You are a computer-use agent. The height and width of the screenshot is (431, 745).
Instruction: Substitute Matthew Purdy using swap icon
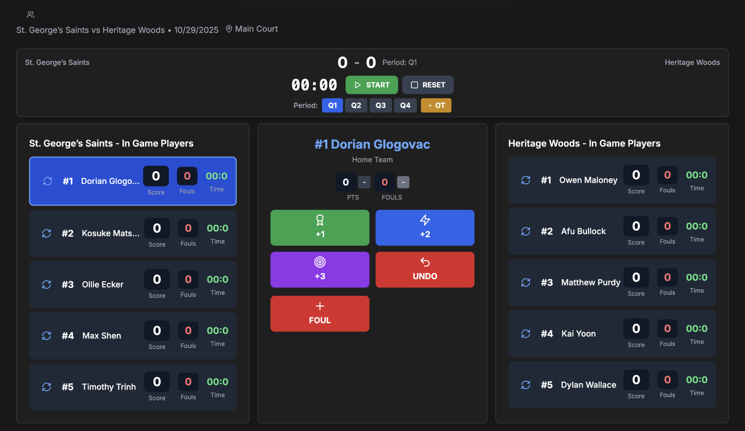[x=526, y=283]
